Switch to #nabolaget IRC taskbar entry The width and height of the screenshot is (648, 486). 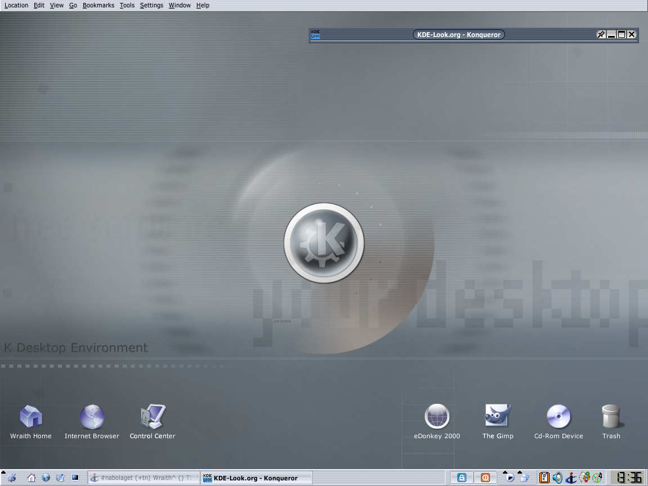pyautogui.click(x=144, y=478)
